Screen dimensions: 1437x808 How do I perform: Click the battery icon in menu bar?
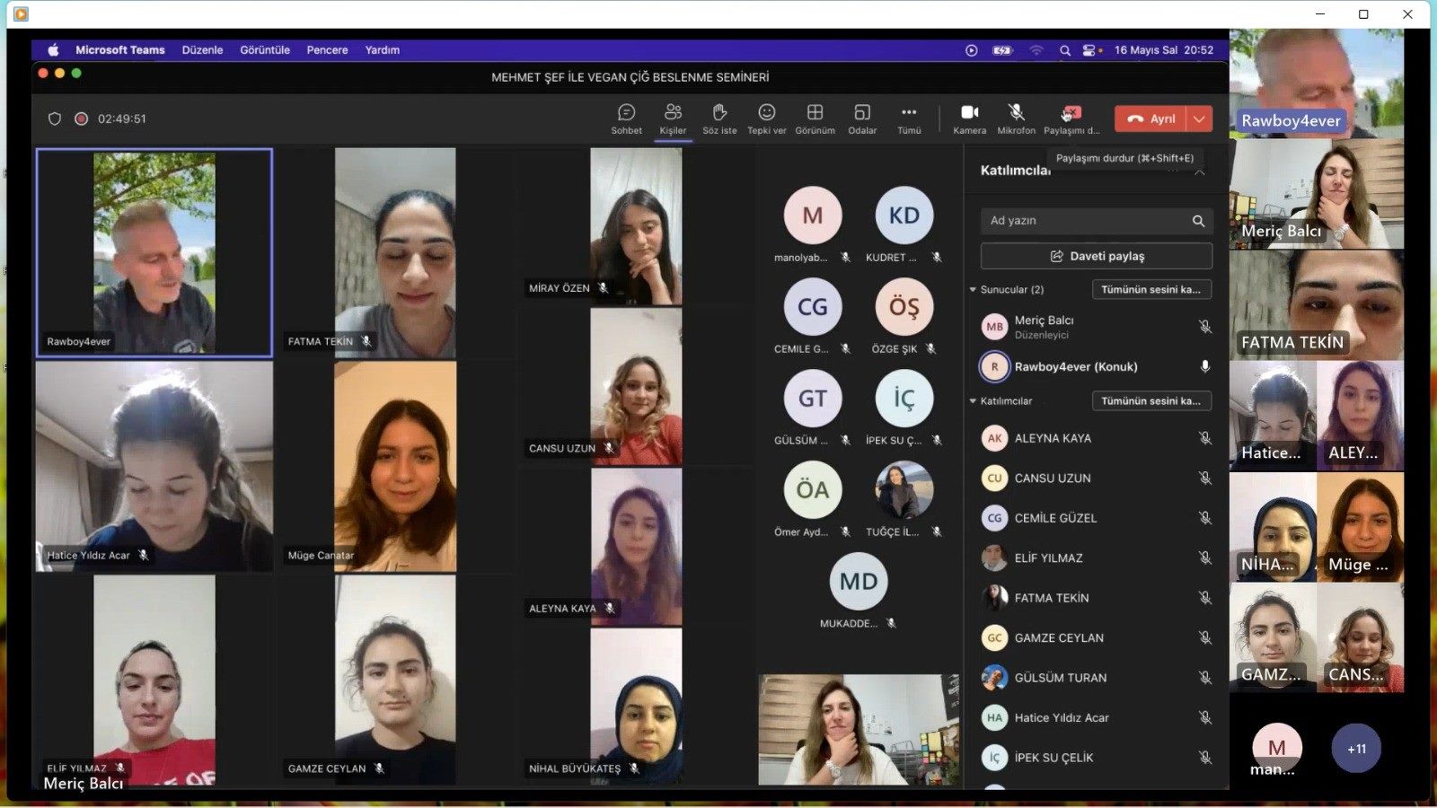(x=1002, y=50)
